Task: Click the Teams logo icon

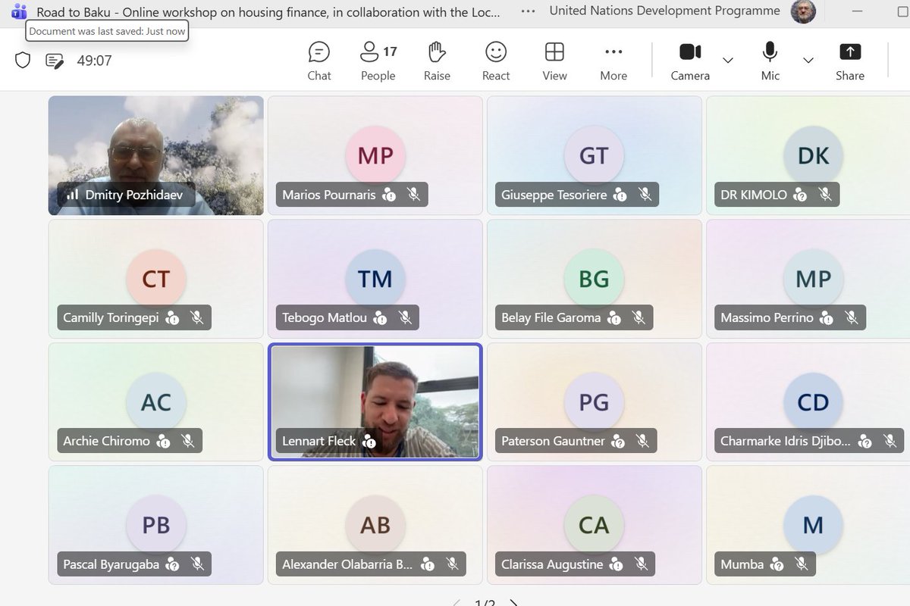Action: (x=19, y=11)
